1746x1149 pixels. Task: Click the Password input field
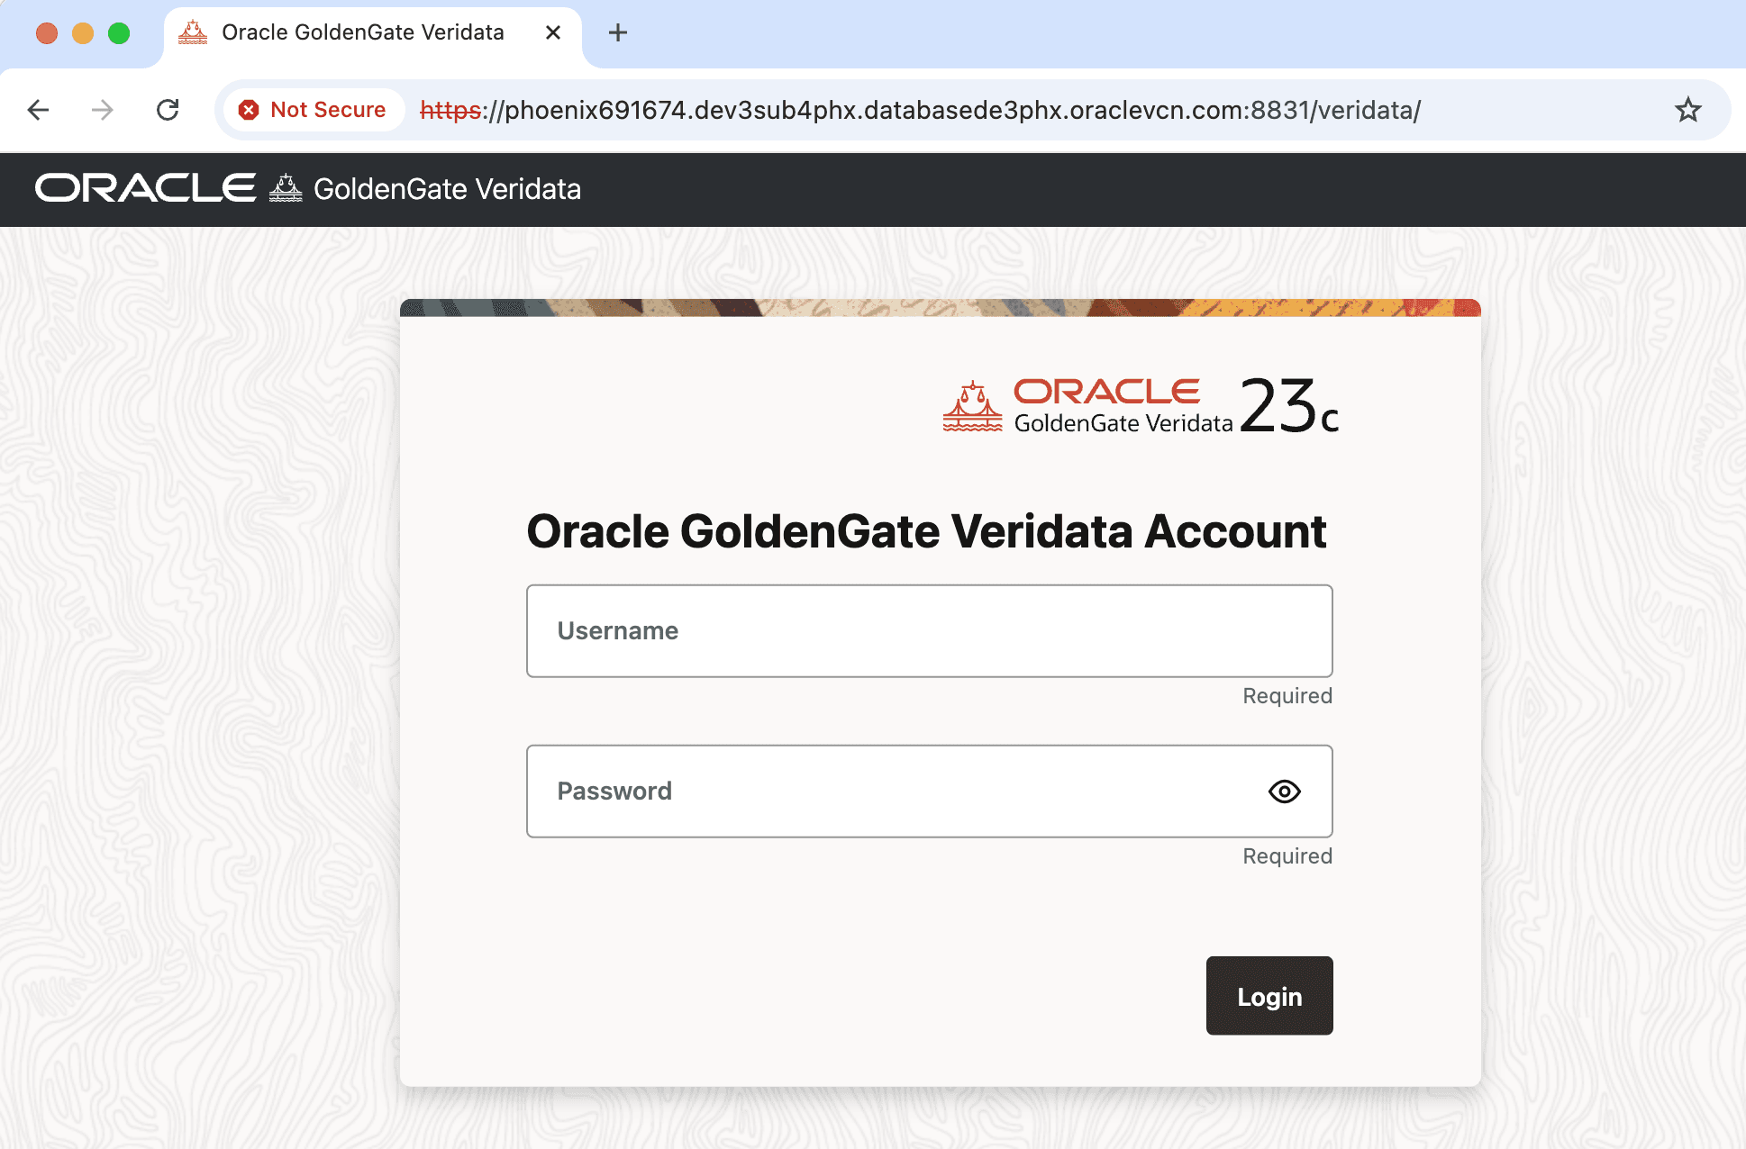pos(929,792)
